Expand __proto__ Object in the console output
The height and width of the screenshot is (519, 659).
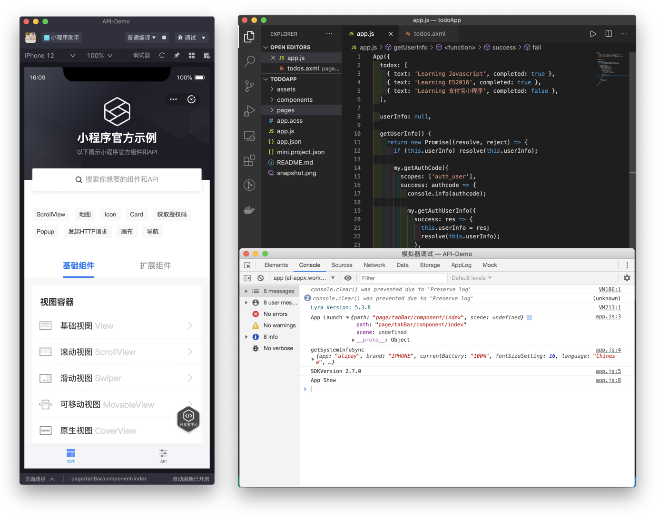353,340
